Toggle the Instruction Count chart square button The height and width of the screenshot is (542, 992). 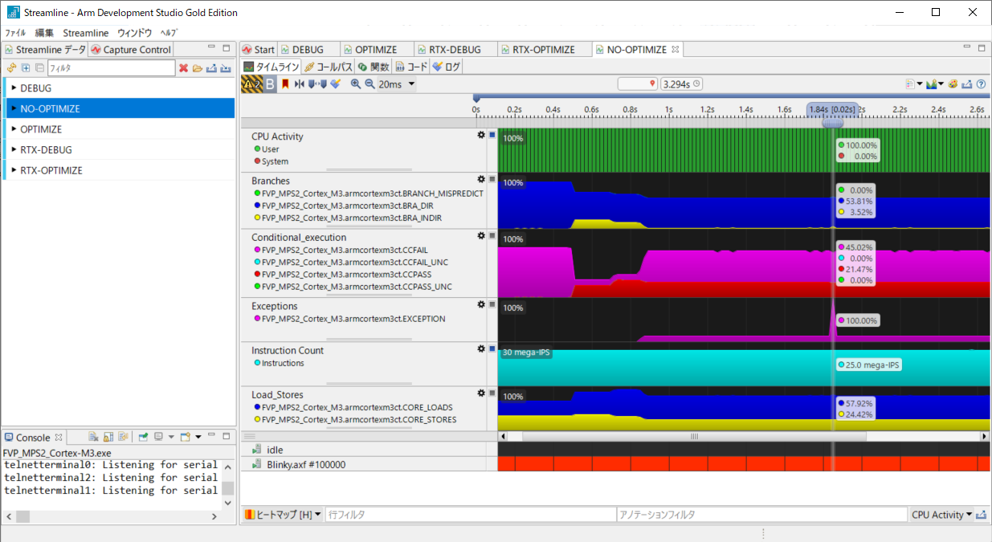492,348
